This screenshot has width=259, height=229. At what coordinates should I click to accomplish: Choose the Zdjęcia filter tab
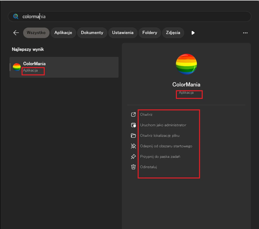(173, 33)
